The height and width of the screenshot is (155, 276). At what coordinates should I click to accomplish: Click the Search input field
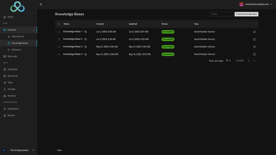coord(221,14)
